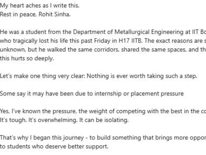Click the phrase "tragically lost his life"
206x155 pixels.
[x=39, y=41]
